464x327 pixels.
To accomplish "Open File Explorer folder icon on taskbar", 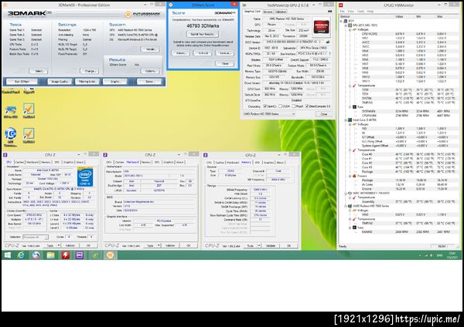I will pos(50,255).
